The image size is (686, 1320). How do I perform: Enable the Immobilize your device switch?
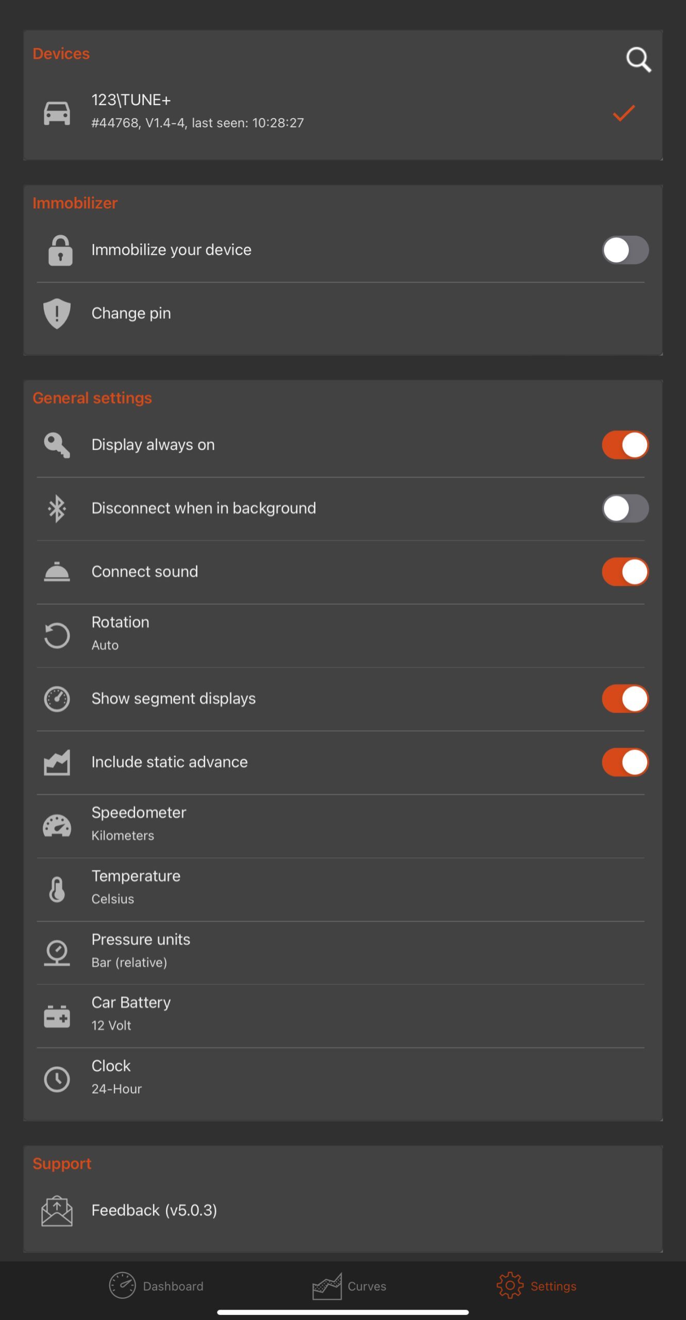(625, 251)
